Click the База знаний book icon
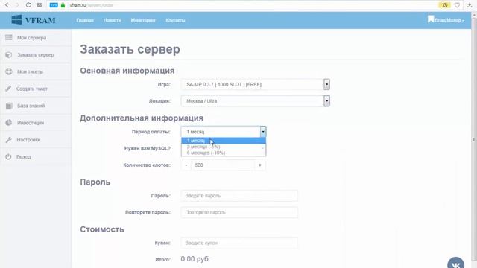477x268 pixels. (x=9, y=106)
